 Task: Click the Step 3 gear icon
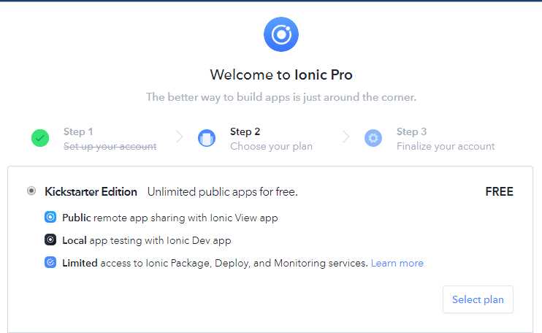coord(373,138)
